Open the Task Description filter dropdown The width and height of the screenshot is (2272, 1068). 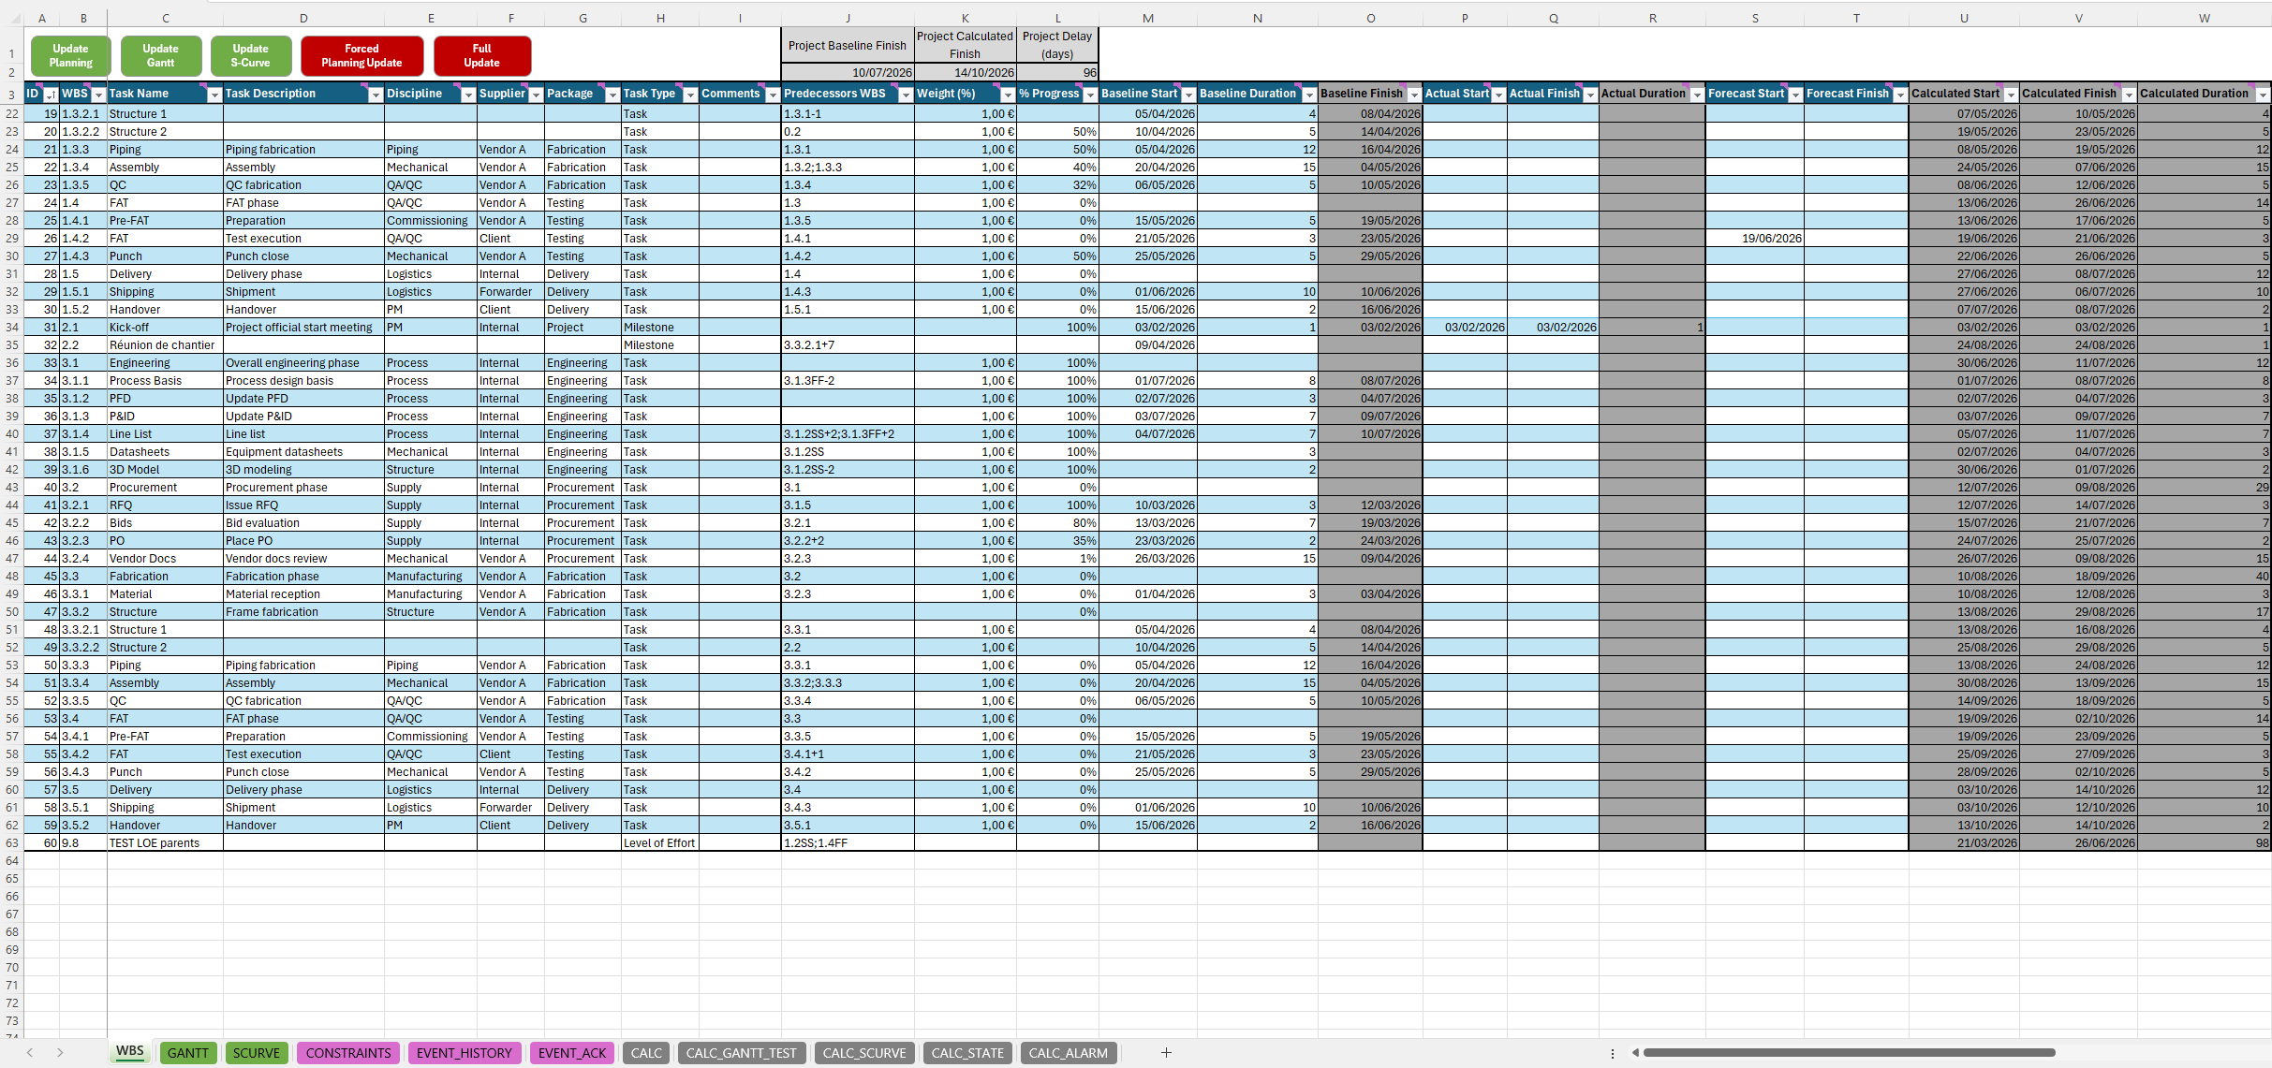[376, 95]
